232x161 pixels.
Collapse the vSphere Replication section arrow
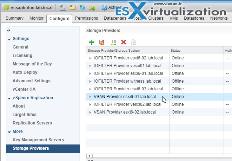9,98
